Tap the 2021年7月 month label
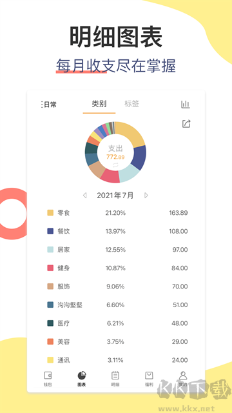 click(115, 195)
